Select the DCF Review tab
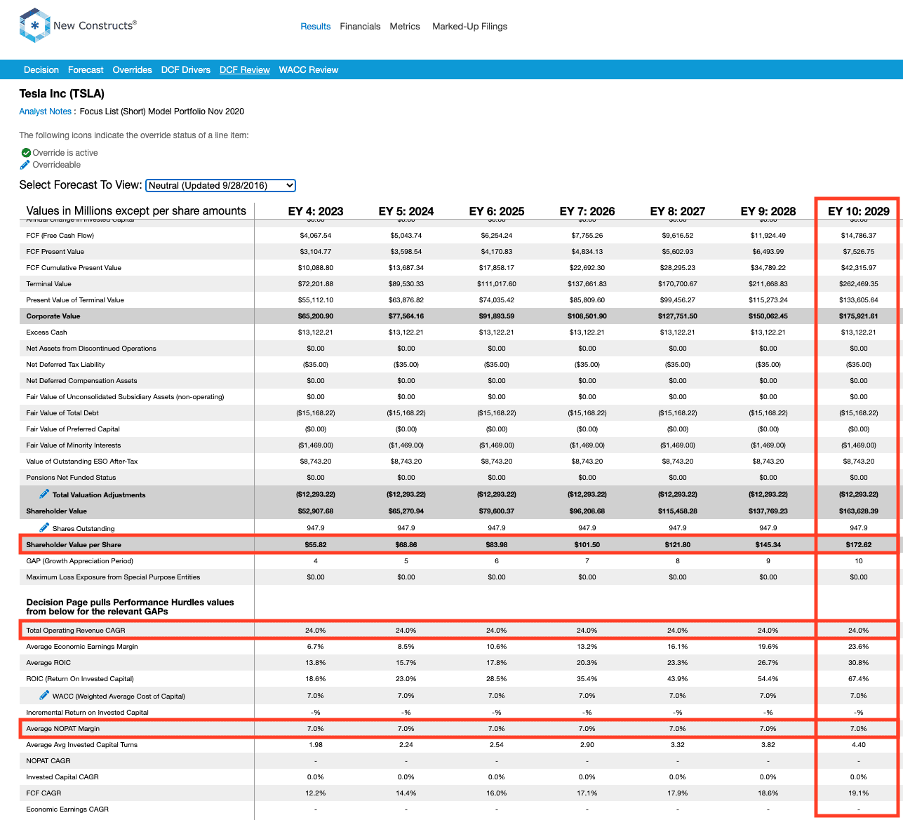This screenshot has width=903, height=820. tap(245, 70)
